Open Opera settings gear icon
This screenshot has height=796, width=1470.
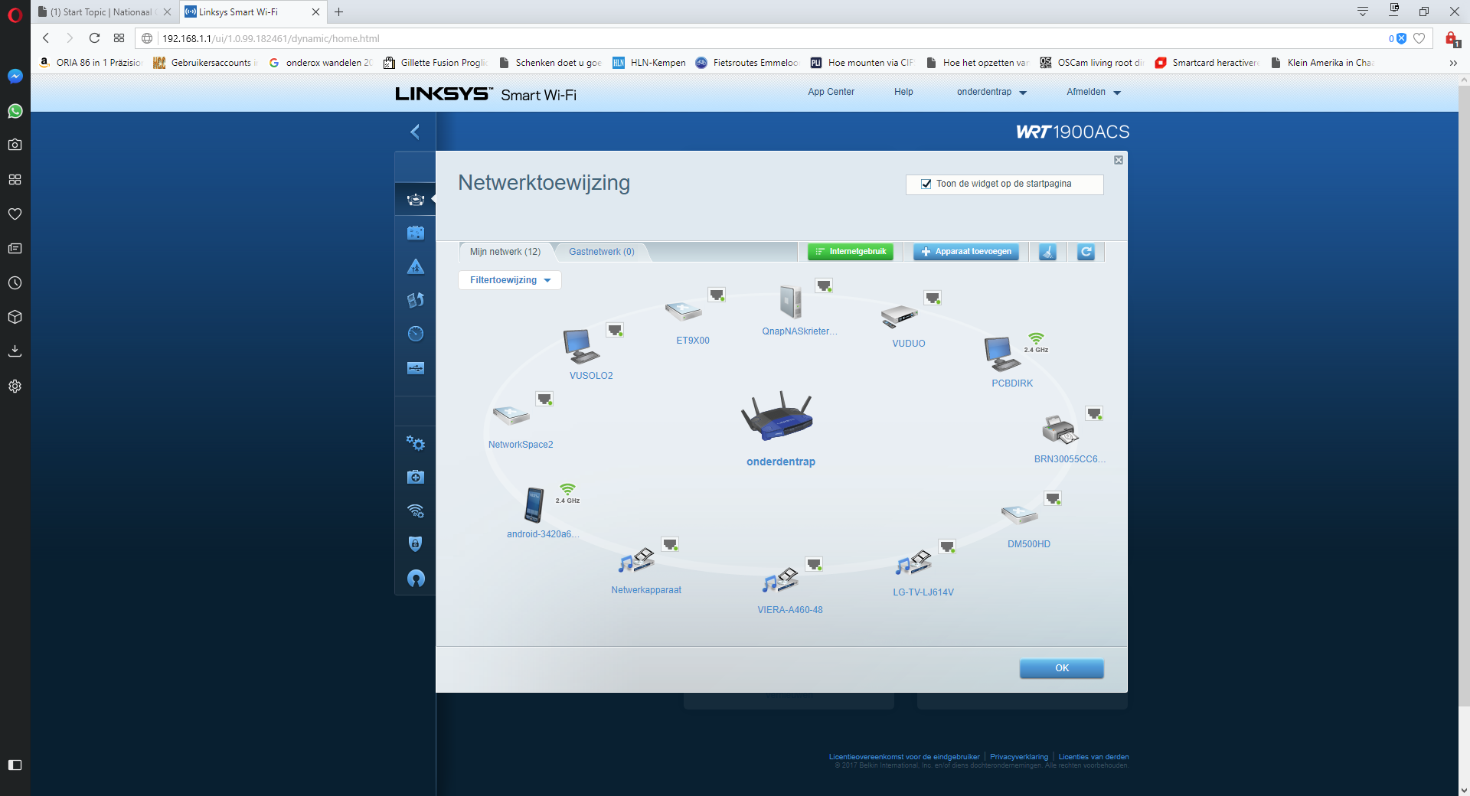15,387
